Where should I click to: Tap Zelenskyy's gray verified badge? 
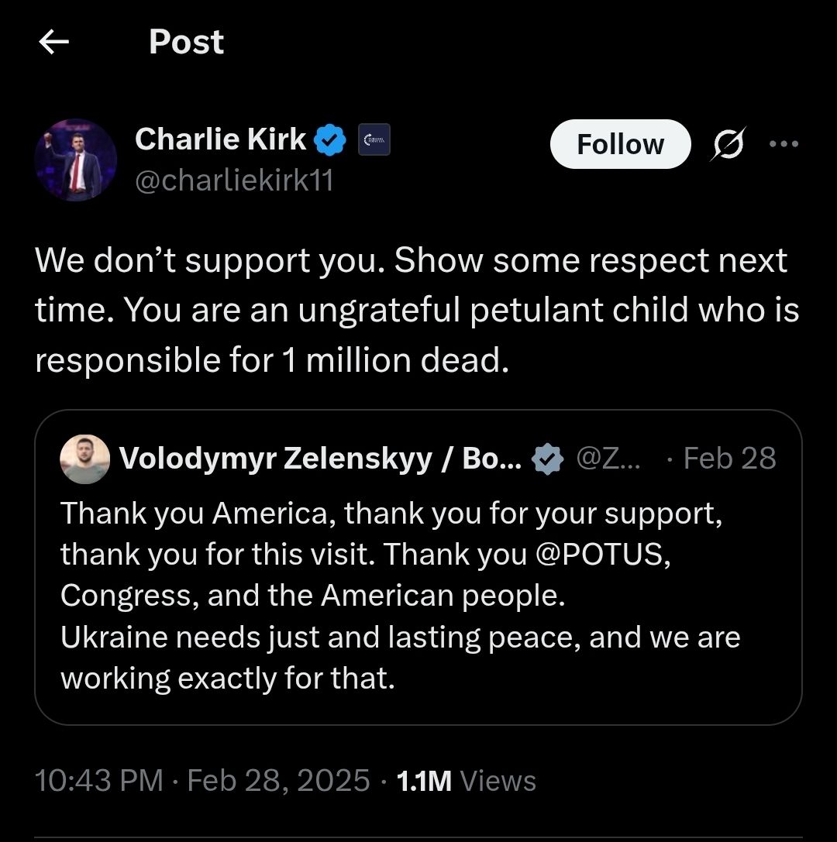coord(548,459)
